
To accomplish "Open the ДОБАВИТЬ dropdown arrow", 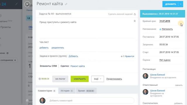I will [x=181, y=4].
